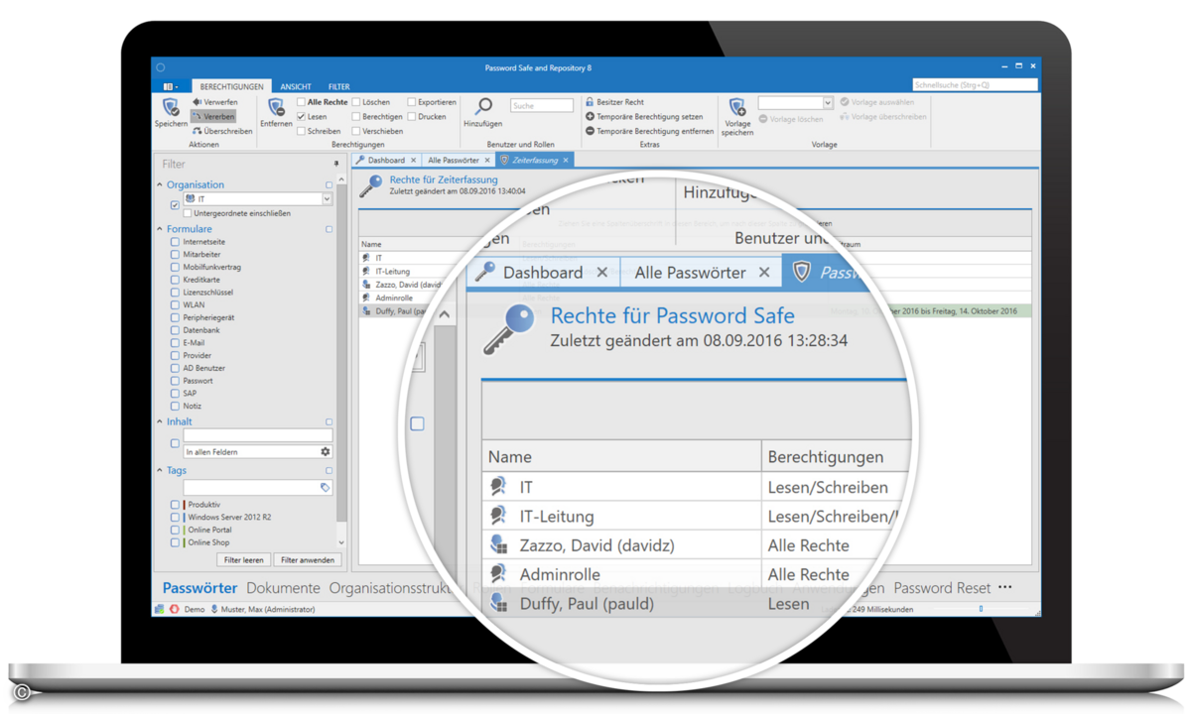Tick the Online Shop tag checkbox

[x=176, y=541]
